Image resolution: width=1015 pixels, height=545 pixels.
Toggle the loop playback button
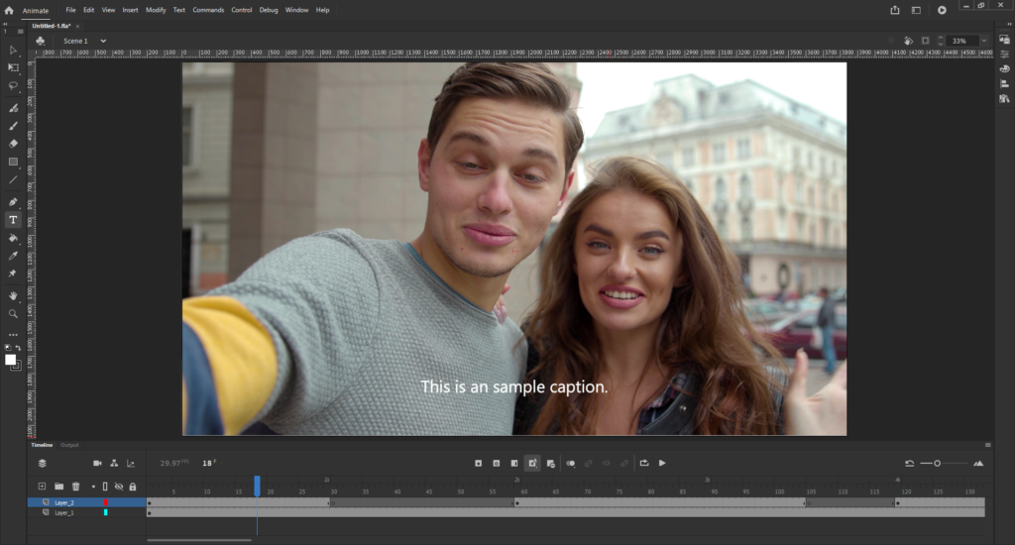coord(643,463)
